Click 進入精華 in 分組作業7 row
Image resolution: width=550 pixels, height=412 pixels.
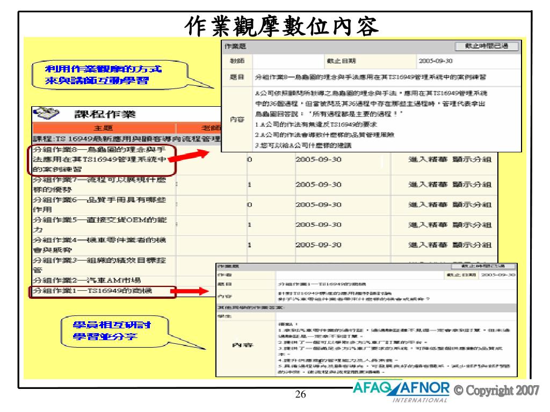[428, 185]
